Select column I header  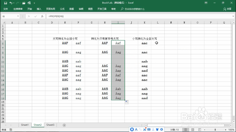[118, 23]
